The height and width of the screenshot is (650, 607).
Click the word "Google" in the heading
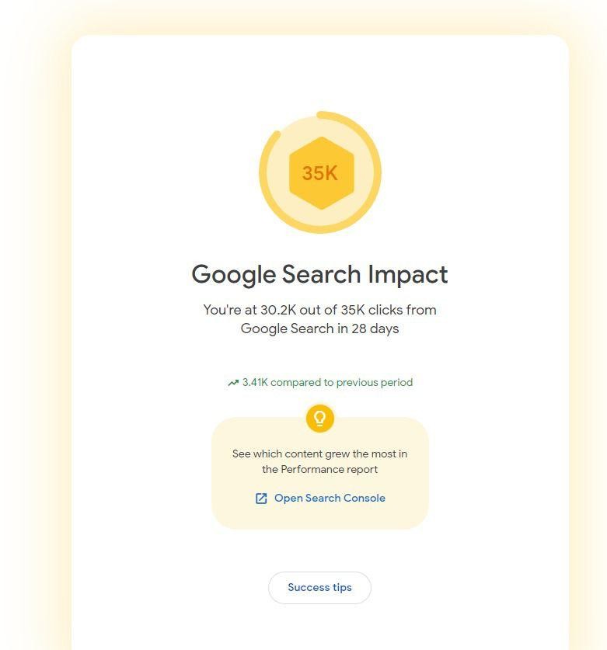(x=234, y=274)
